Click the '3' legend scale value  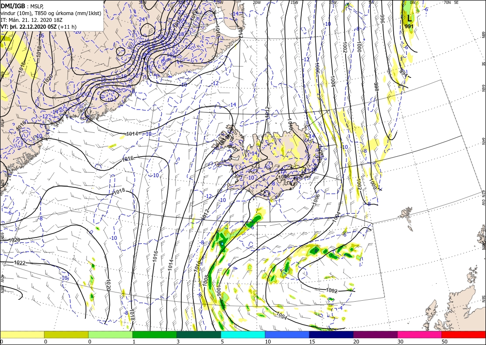[x=178, y=342]
